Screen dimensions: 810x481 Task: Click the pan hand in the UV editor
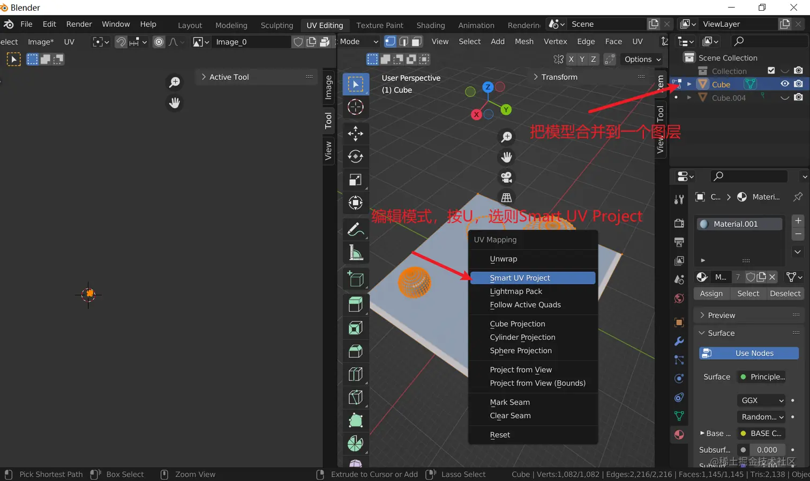(175, 102)
